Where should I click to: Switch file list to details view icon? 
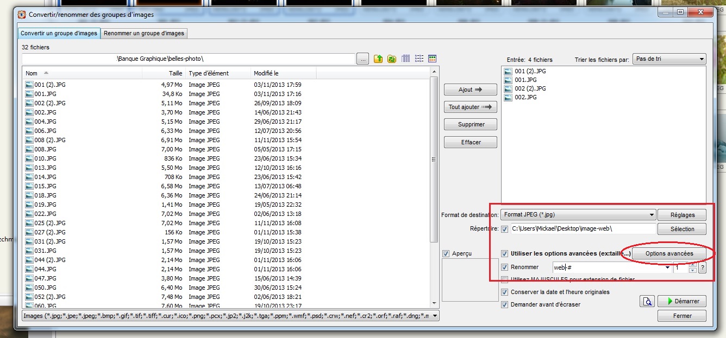tap(405, 59)
